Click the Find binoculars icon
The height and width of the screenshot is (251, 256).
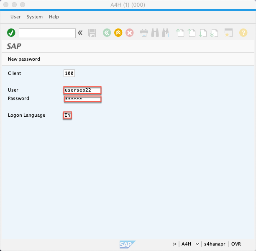[x=155, y=33]
